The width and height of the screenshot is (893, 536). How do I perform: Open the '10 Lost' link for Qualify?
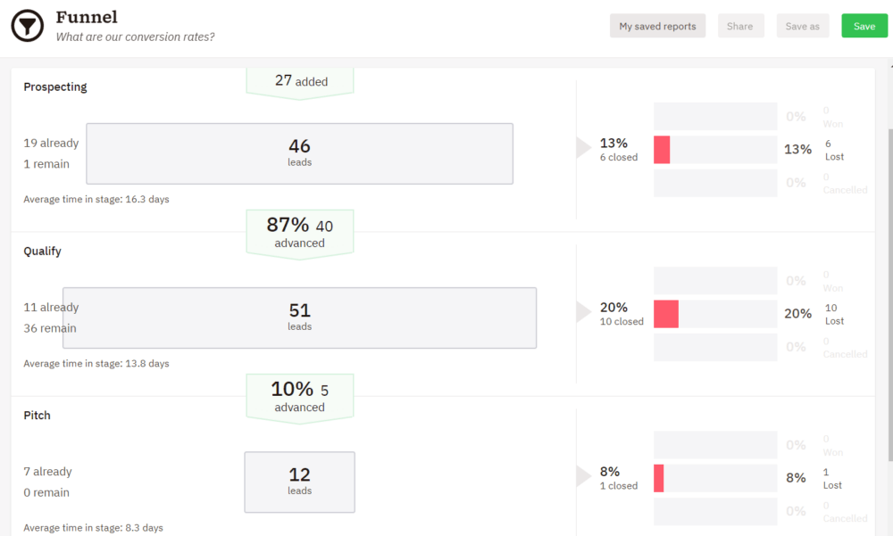point(830,314)
